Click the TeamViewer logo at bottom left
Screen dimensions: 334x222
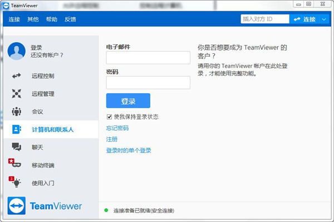[x=45, y=206]
